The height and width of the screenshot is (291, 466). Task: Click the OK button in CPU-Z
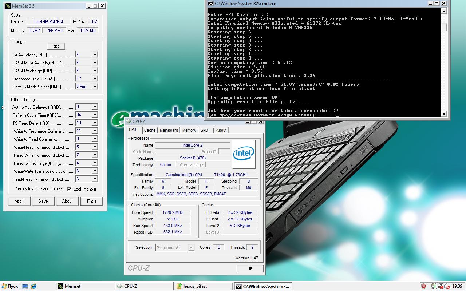(x=250, y=268)
